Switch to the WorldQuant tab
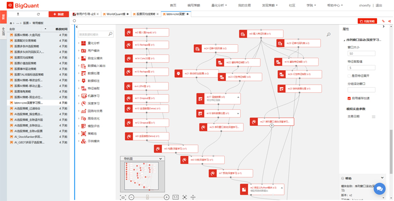 tap(116, 14)
